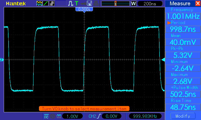Click the Pk-Pk label
The image size is (201, 120).
click(x=177, y=48)
